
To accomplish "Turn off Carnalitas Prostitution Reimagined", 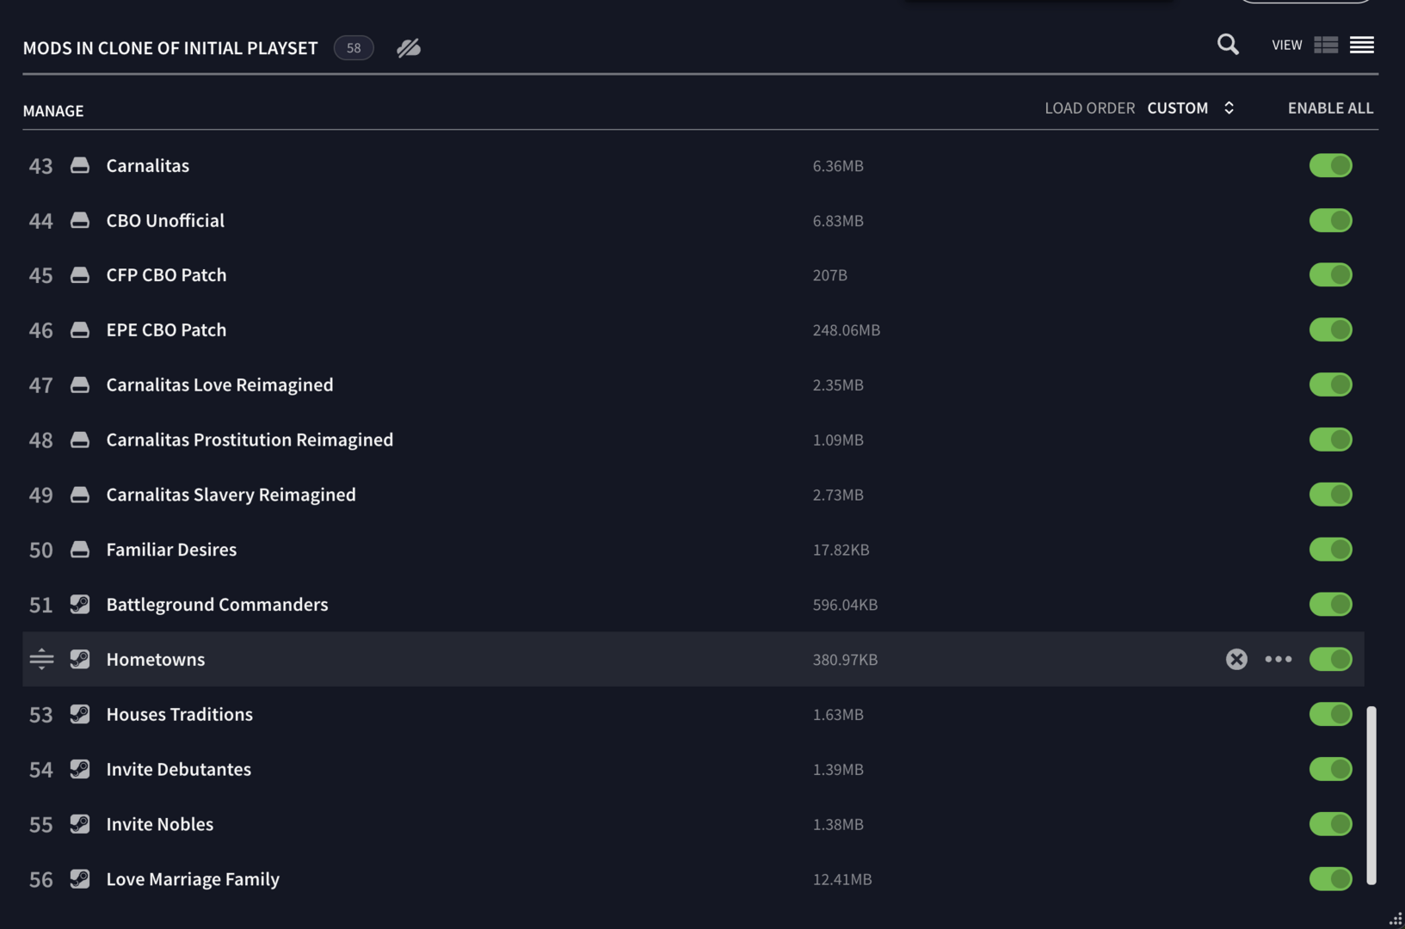I will (1331, 440).
